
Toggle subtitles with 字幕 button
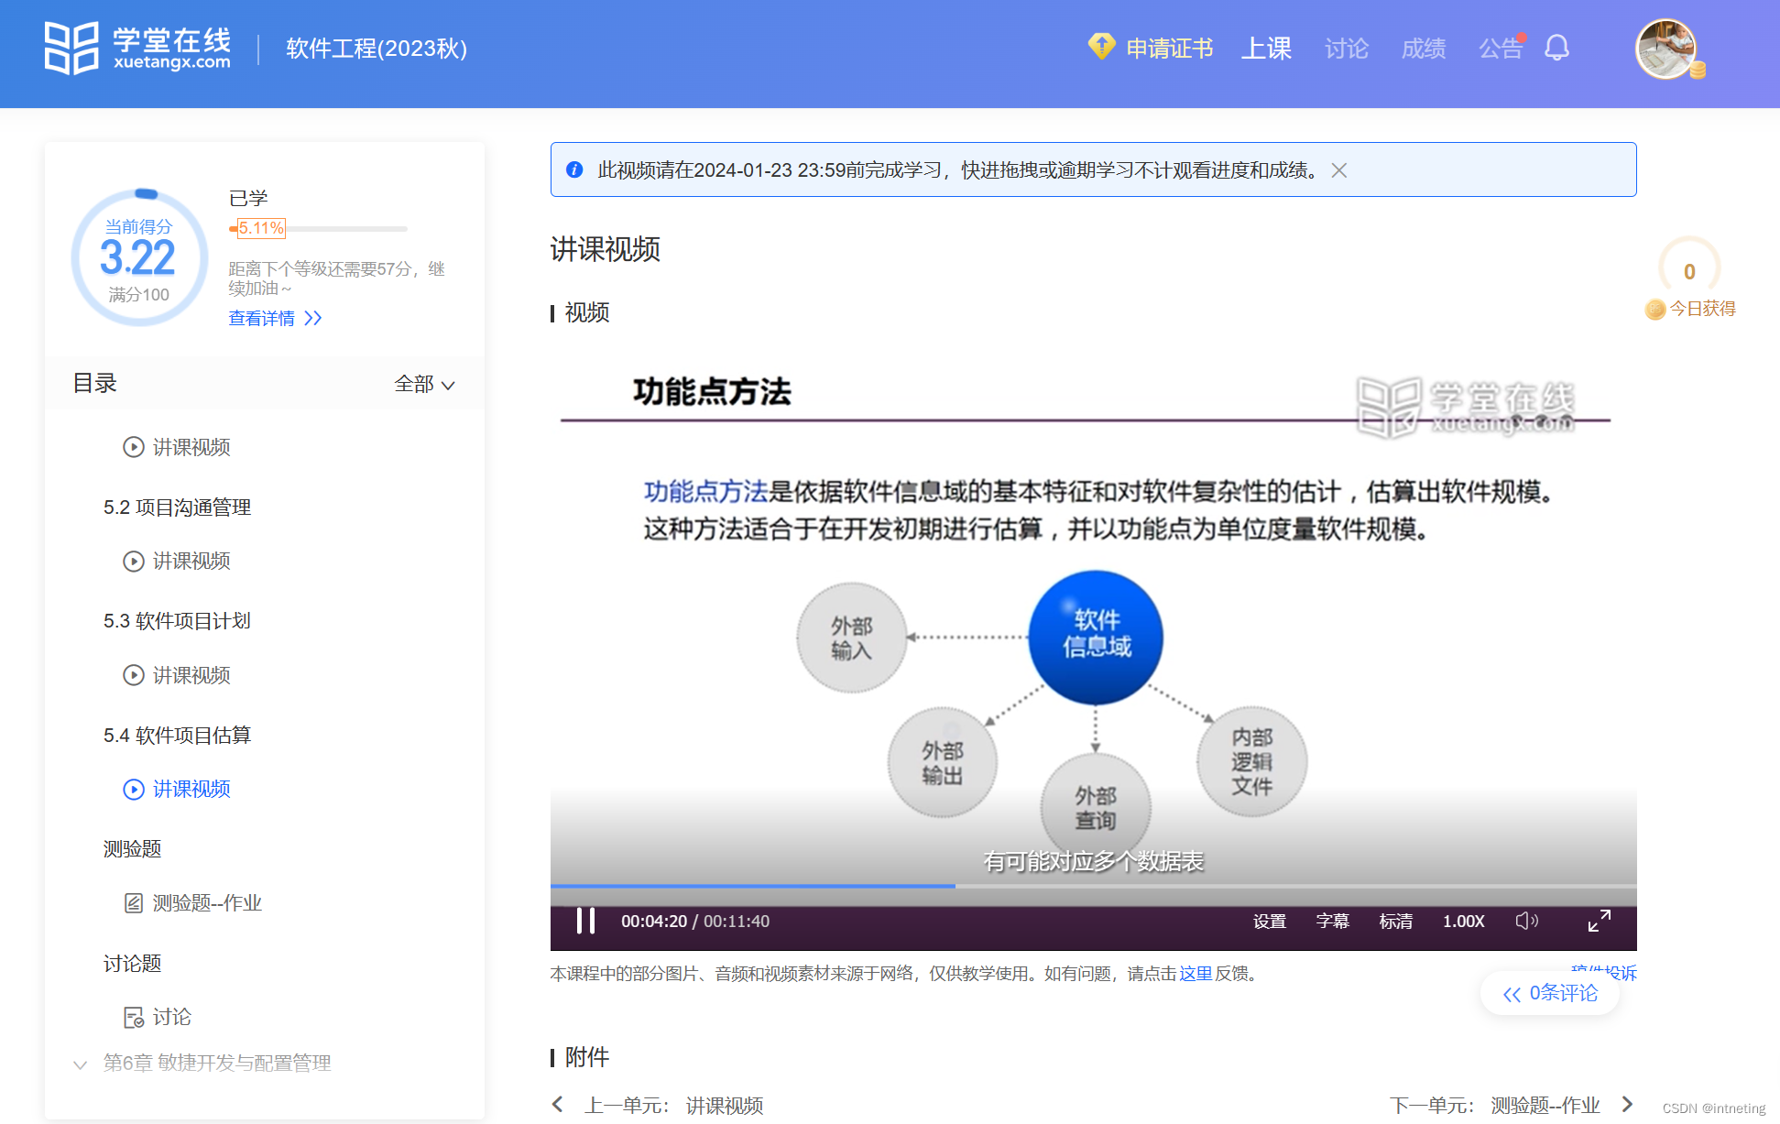click(1332, 921)
